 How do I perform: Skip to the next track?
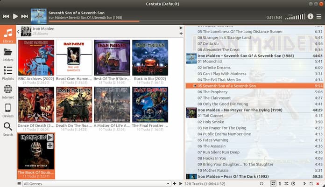point(25,16)
